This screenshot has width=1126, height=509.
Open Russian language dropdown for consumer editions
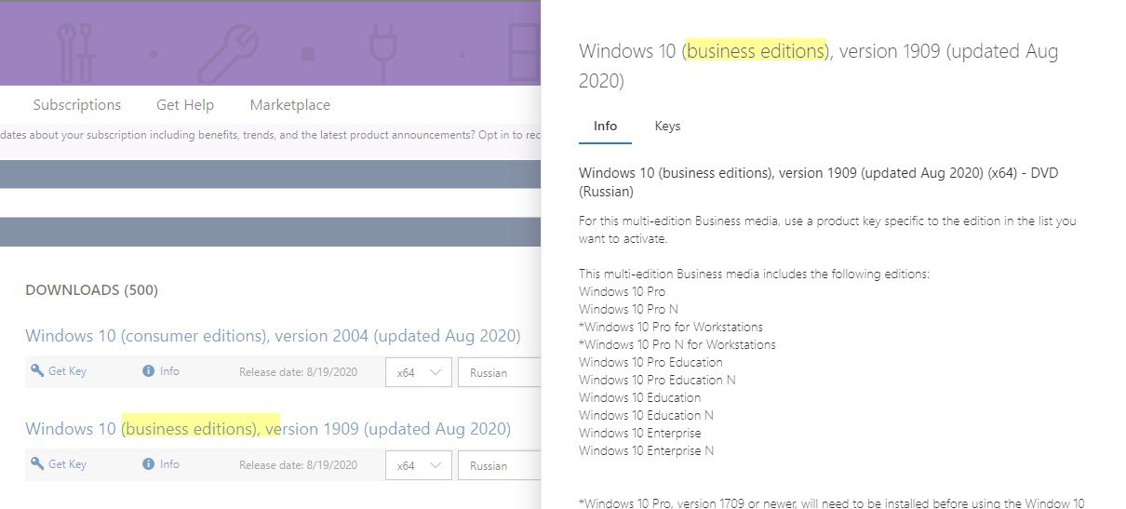click(499, 372)
